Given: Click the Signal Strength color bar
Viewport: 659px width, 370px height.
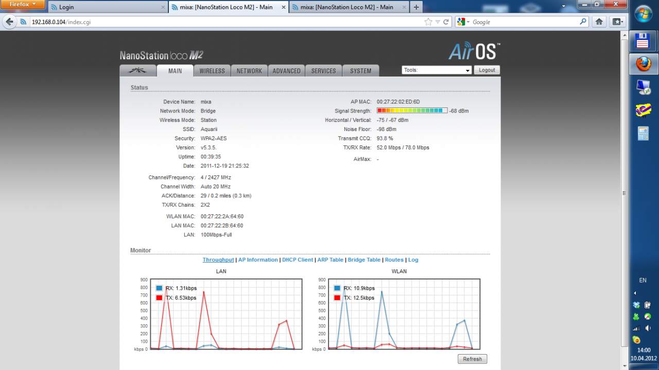Looking at the screenshot, I should (x=412, y=110).
